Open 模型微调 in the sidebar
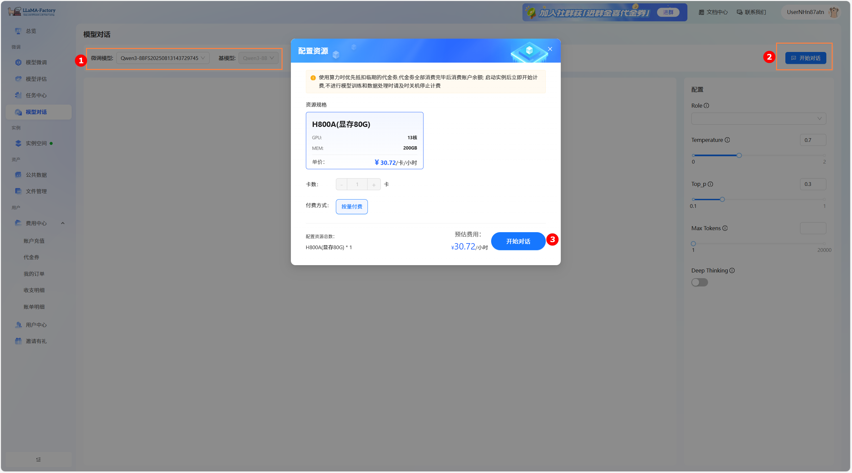The width and height of the screenshot is (852, 473). point(36,62)
